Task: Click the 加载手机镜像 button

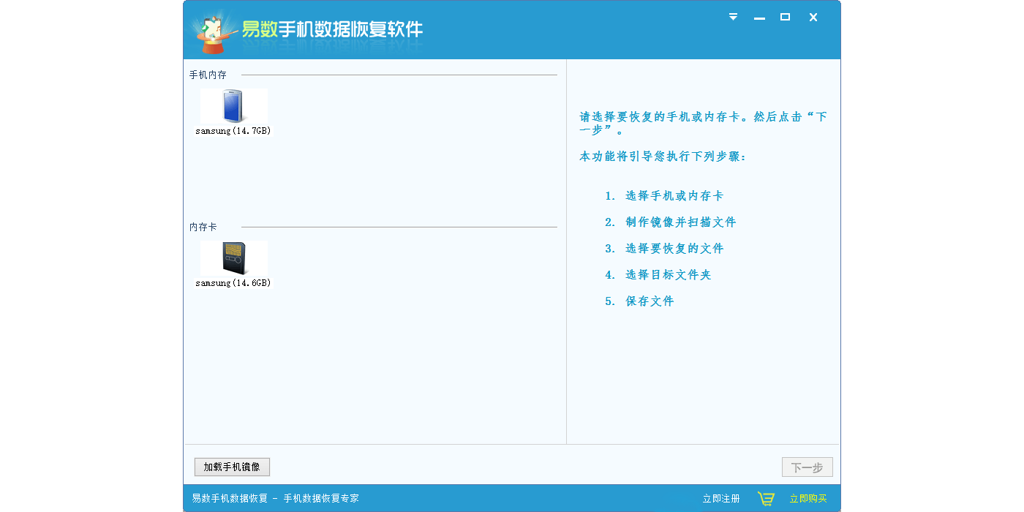Action: 232,467
